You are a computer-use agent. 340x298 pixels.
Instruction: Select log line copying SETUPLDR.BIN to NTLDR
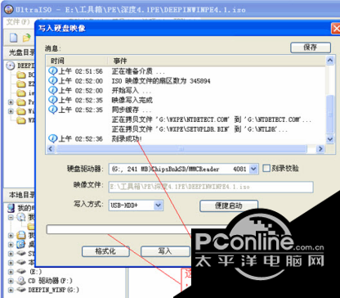coord(199,129)
